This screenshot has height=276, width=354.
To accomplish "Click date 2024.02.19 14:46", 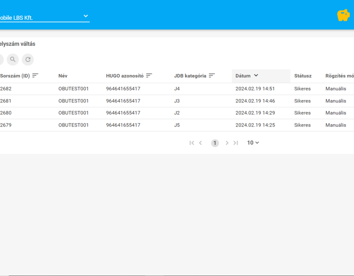I will tap(255, 101).
